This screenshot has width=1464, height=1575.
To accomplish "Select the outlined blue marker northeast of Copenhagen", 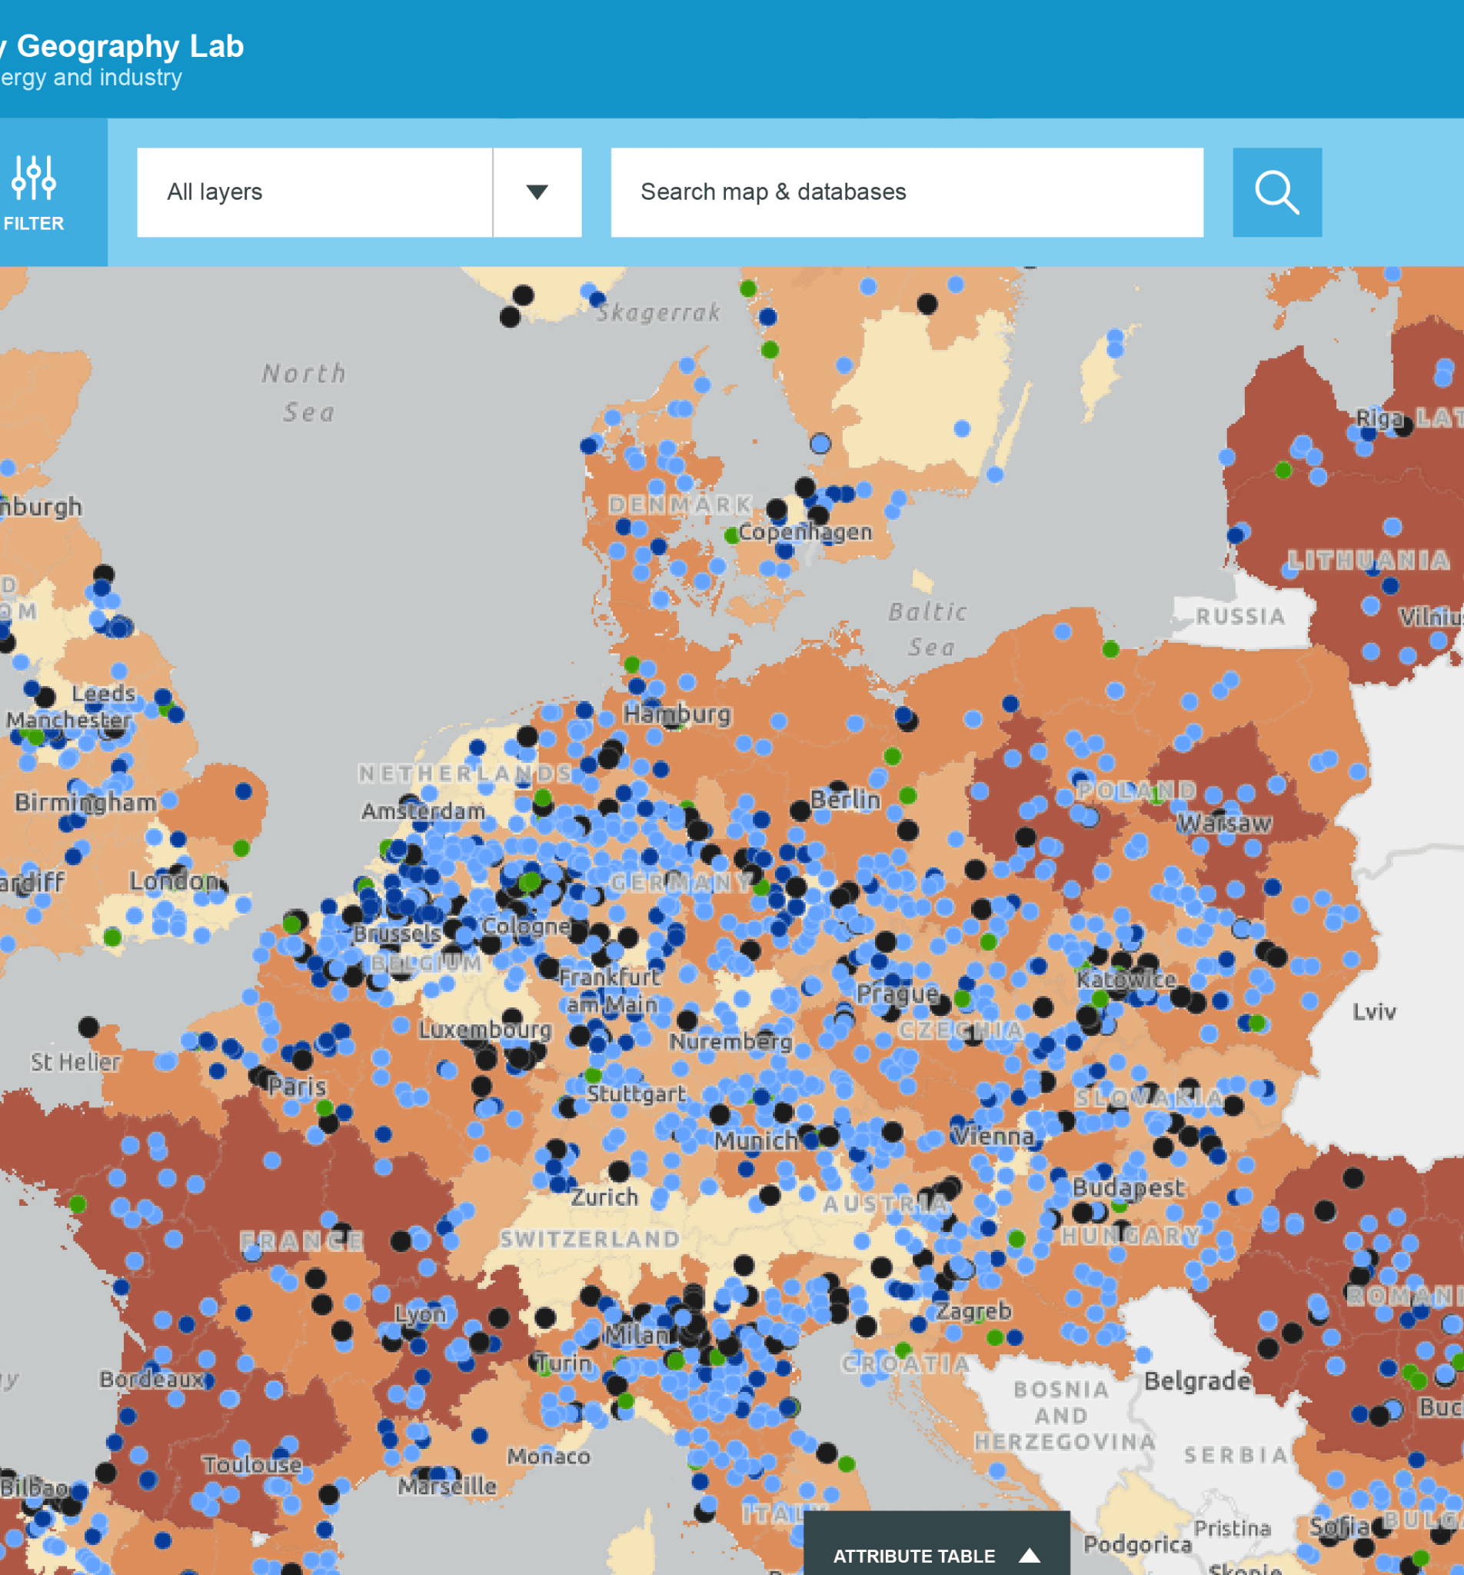I will click(x=820, y=444).
